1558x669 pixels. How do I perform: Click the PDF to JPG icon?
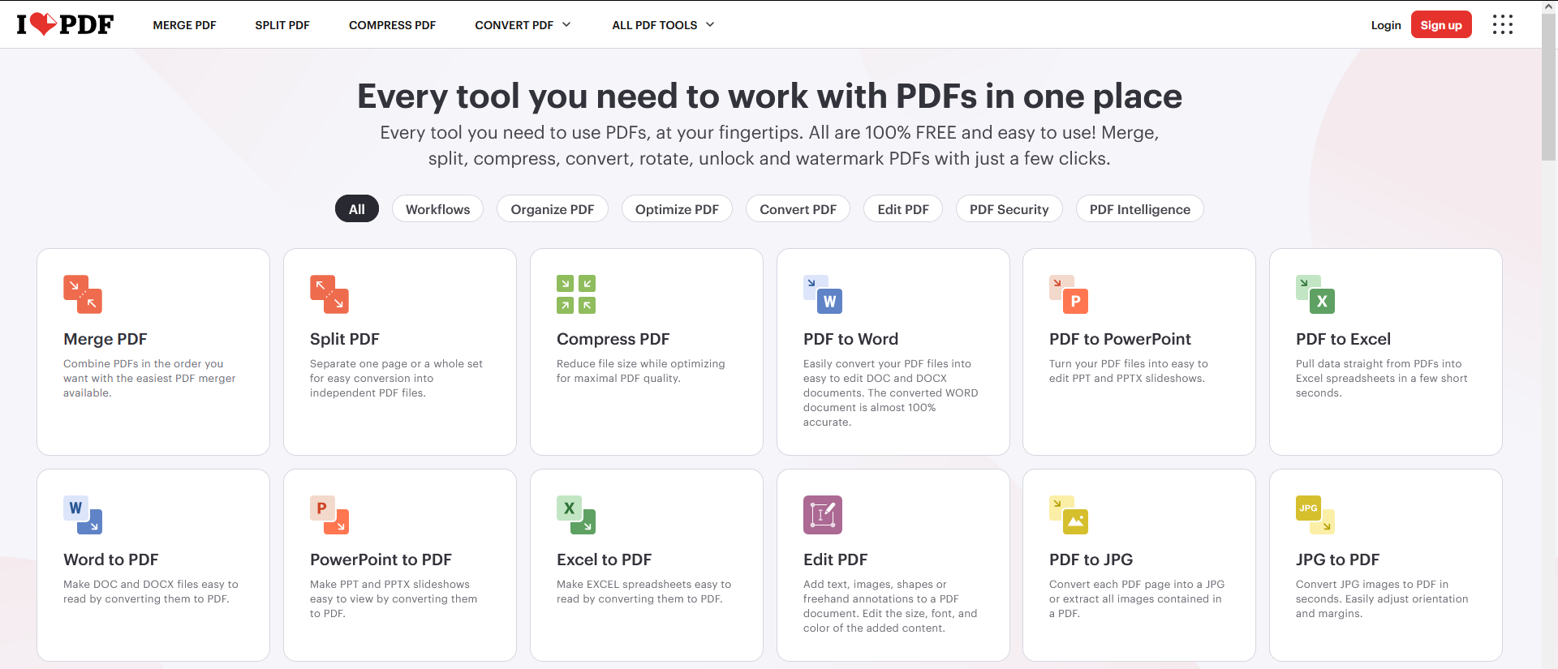[x=1069, y=515]
